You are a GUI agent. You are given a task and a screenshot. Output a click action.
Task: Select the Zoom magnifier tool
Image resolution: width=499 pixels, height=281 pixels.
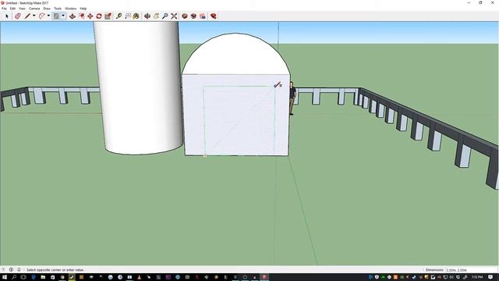click(x=165, y=16)
